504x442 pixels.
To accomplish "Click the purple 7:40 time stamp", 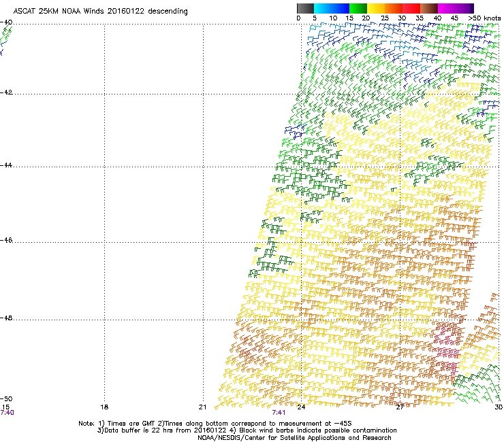I will click(x=7, y=413).
